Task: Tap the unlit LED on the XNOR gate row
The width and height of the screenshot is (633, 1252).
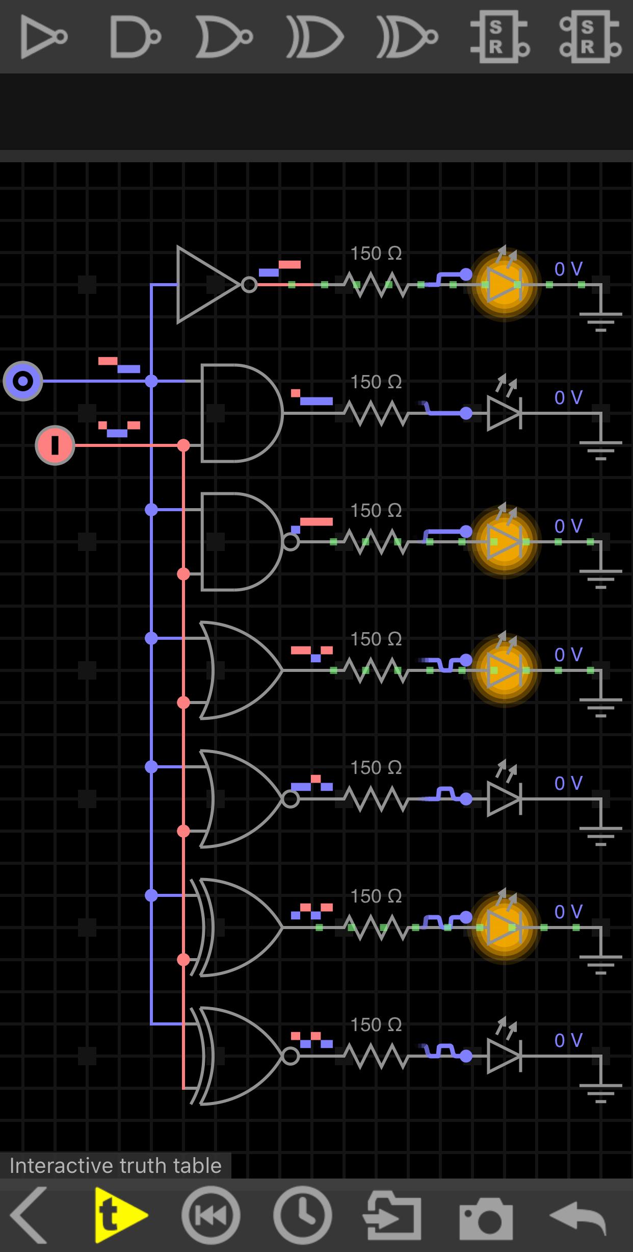Action: coord(505,1056)
